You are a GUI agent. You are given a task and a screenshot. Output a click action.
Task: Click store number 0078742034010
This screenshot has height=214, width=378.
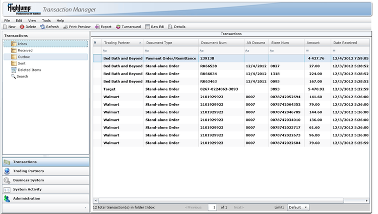pos(285,120)
